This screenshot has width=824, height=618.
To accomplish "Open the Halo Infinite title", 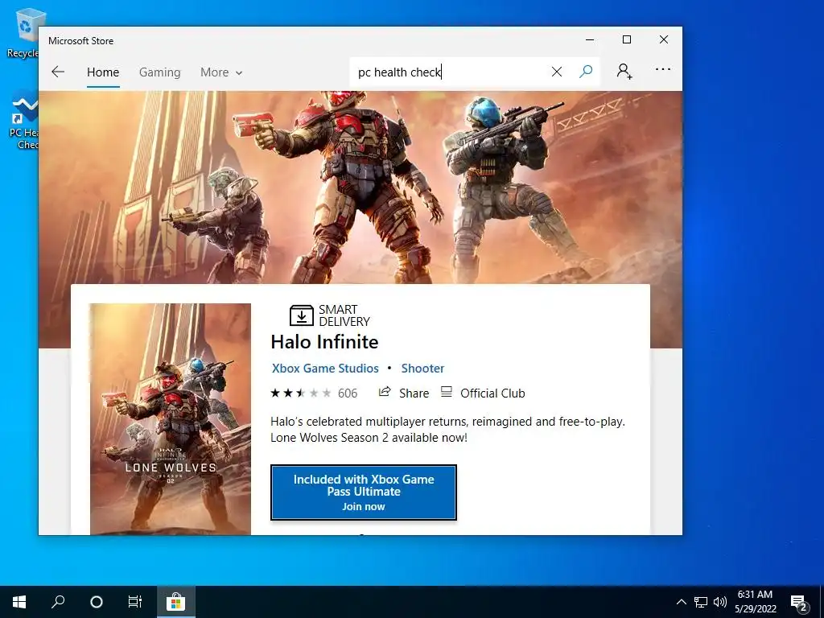I will (x=324, y=342).
